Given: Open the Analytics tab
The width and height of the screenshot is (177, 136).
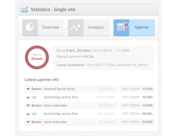Looking at the screenshot, I should pyautogui.click(x=96, y=27).
